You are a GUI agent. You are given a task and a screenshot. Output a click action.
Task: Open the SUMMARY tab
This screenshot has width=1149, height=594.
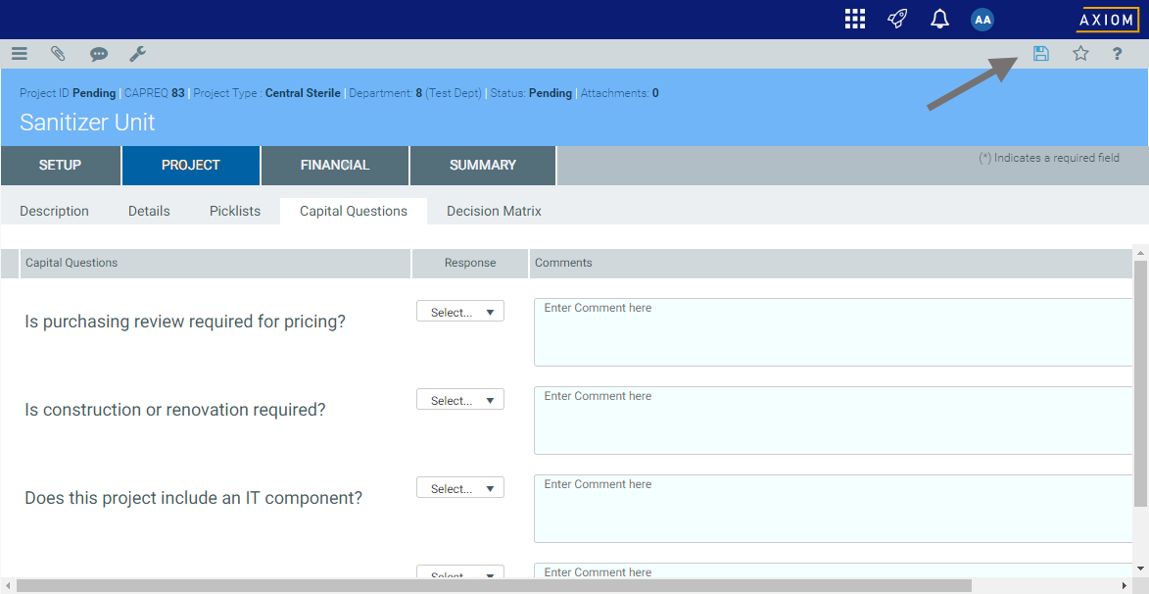coord(483,166)
